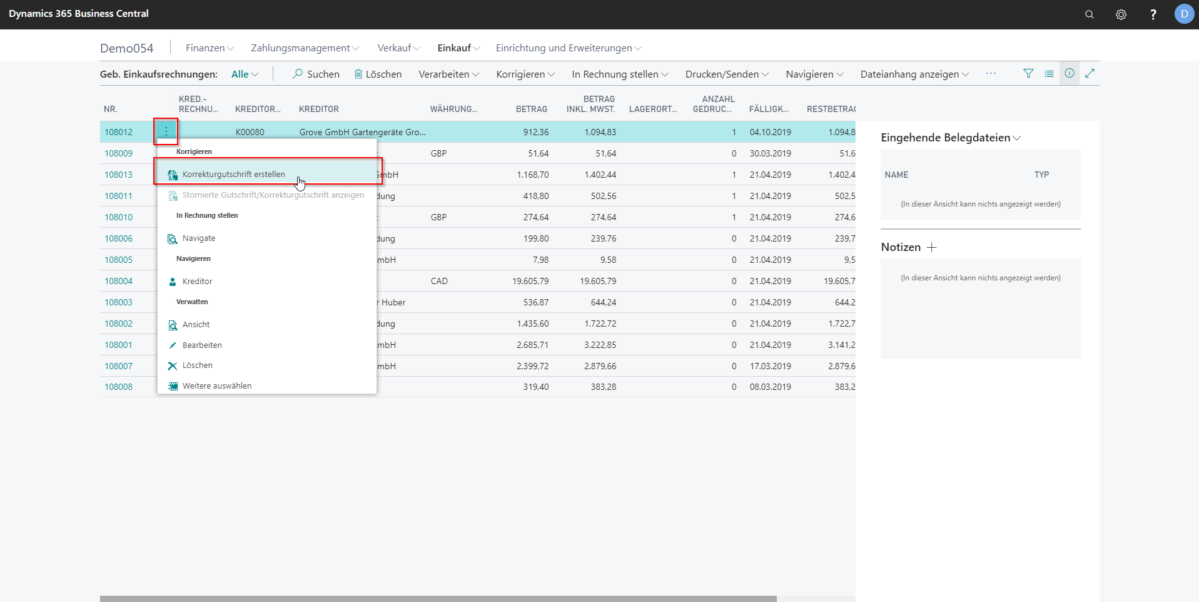The image size is (1199, 602).
Task: Click the RESTBETRAG column header
Action: (x=831, y=109)
